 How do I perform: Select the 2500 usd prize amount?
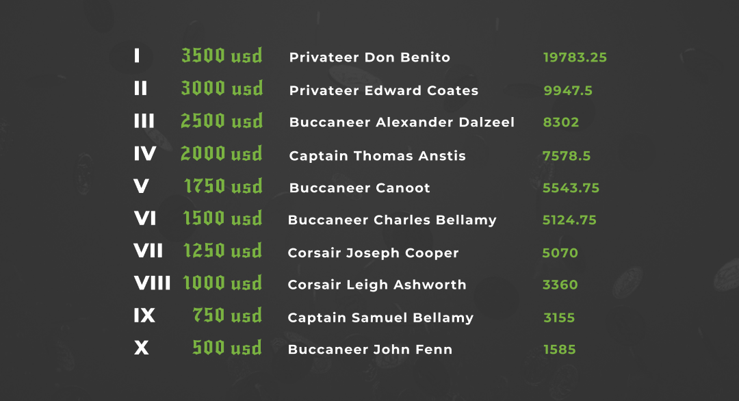[222, 122]
